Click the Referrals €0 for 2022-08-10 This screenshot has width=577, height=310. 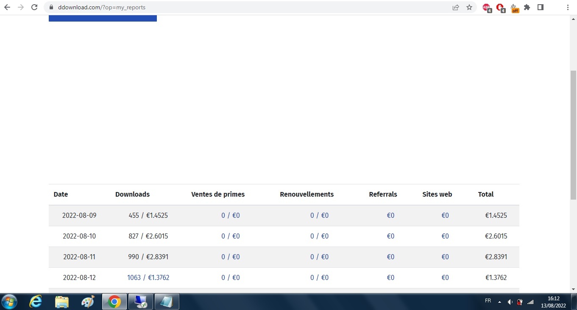click(x=390, y=236)
